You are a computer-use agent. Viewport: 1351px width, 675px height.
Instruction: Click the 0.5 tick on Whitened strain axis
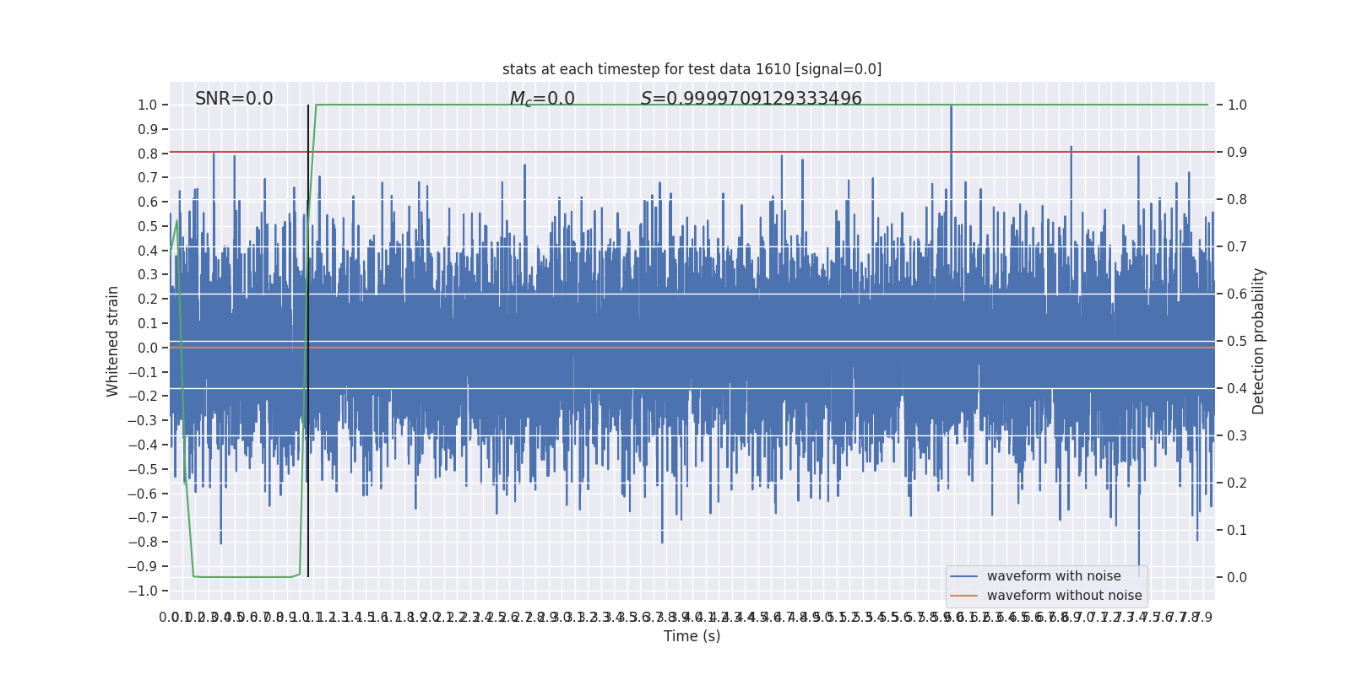coord(148,226)
